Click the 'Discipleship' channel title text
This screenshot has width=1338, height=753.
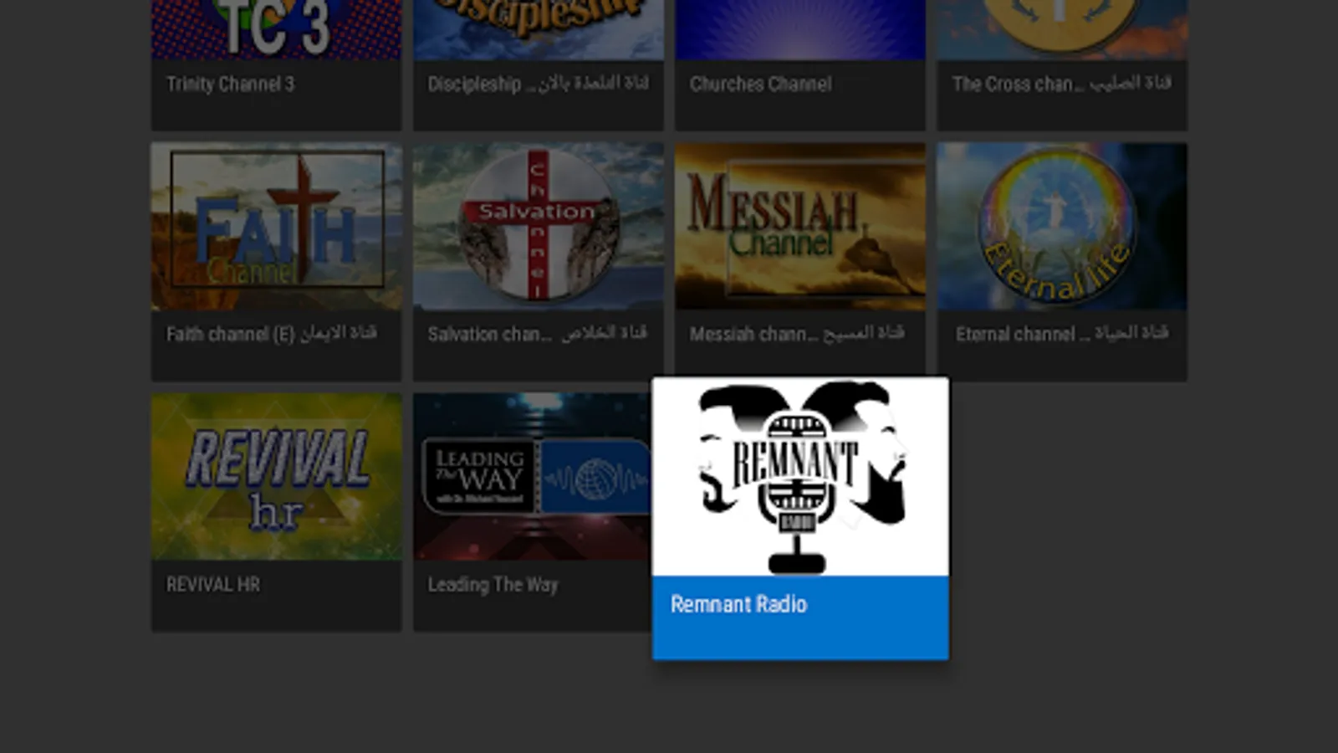point(538,84)
